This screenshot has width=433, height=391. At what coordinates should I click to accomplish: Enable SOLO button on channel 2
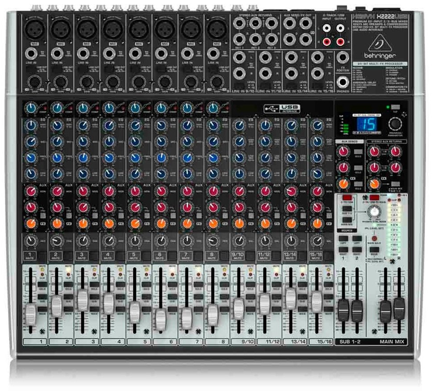[x=69, y=285]
